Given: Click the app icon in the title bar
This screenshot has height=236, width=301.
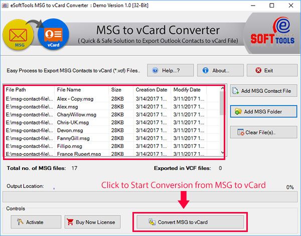Looking at the screenshot, I should coord(5,5).
